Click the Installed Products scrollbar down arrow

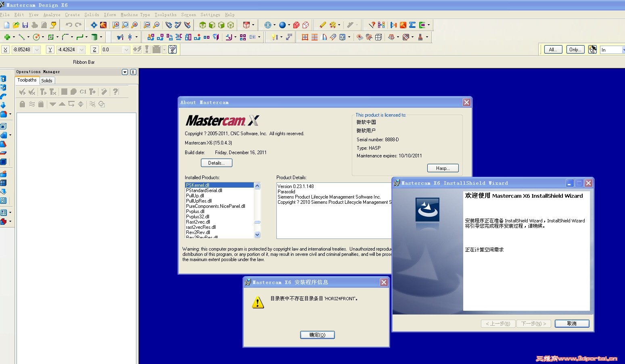click(257, 235)
